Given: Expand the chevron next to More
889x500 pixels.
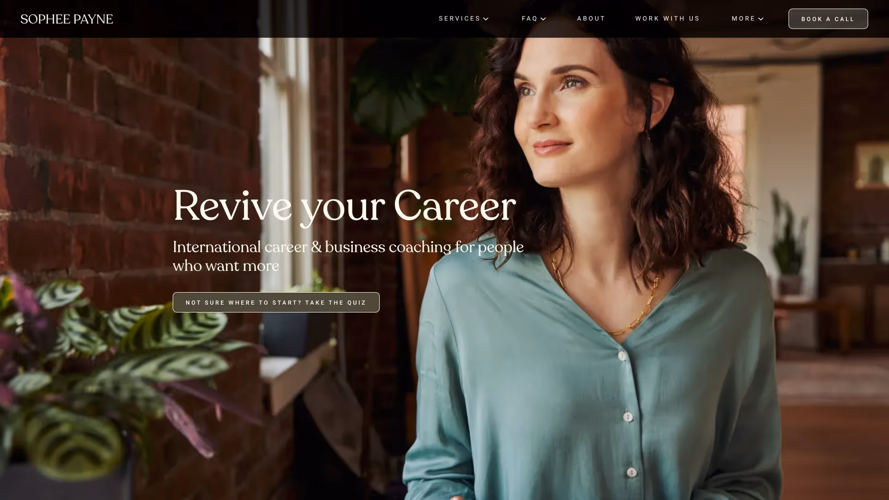Looking at the screenshot, I should (x=760, y=19).
